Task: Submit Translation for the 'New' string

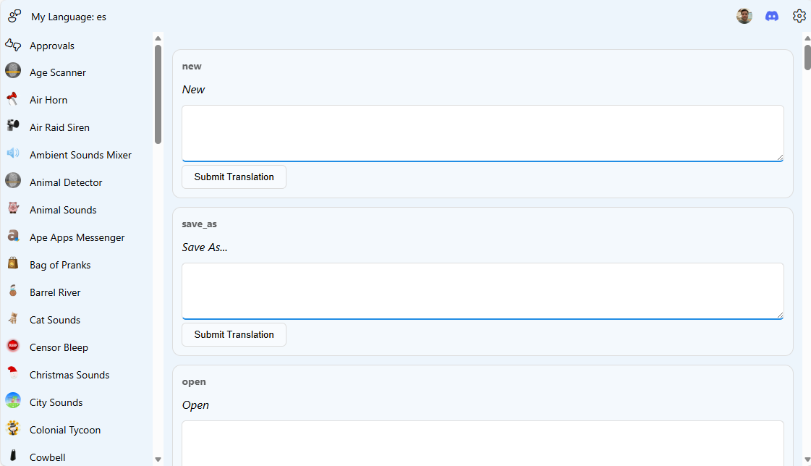Action: [234, 177]
